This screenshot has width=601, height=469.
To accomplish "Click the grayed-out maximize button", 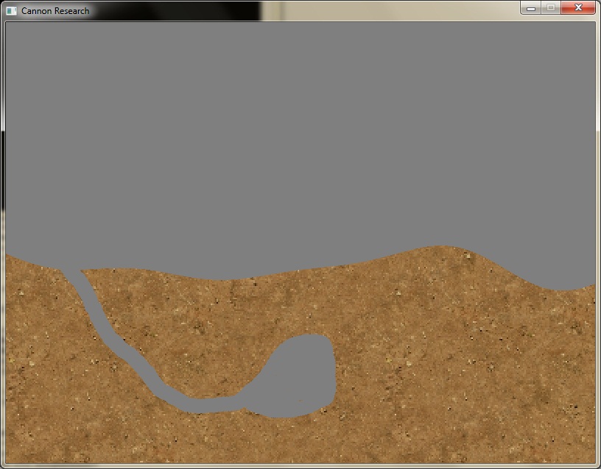I will pyautogui.click(x=550, y=8).
